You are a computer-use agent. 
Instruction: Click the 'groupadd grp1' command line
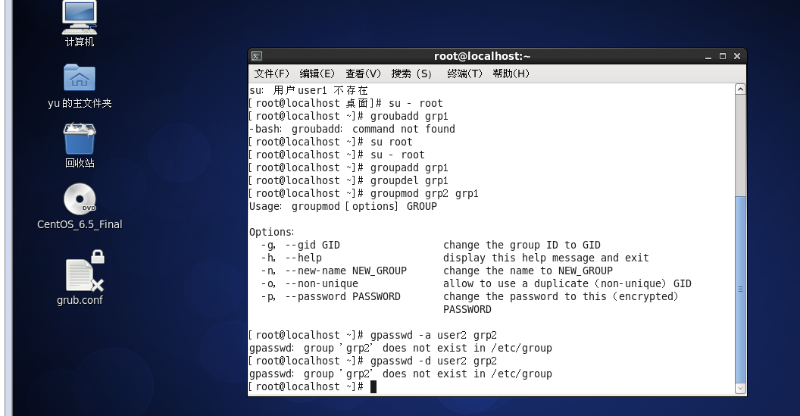[348, 168]
